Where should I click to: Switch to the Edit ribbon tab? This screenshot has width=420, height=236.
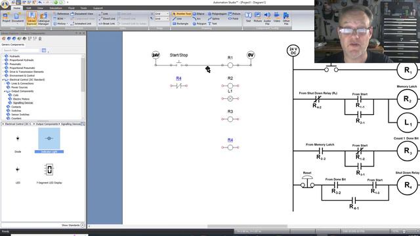(29, 8)
